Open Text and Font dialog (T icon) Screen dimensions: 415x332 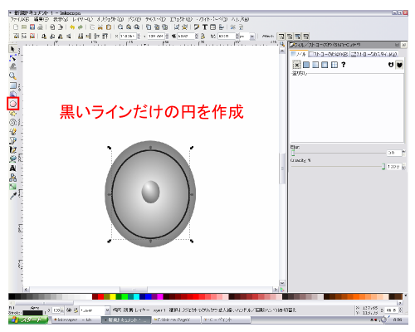205,27
